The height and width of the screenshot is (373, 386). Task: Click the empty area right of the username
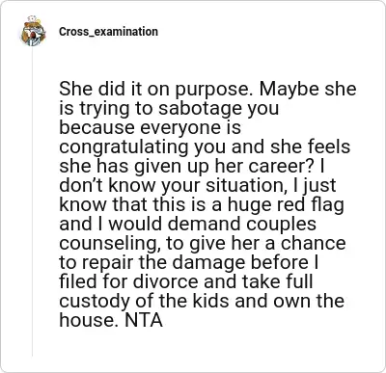click(263, 32)
